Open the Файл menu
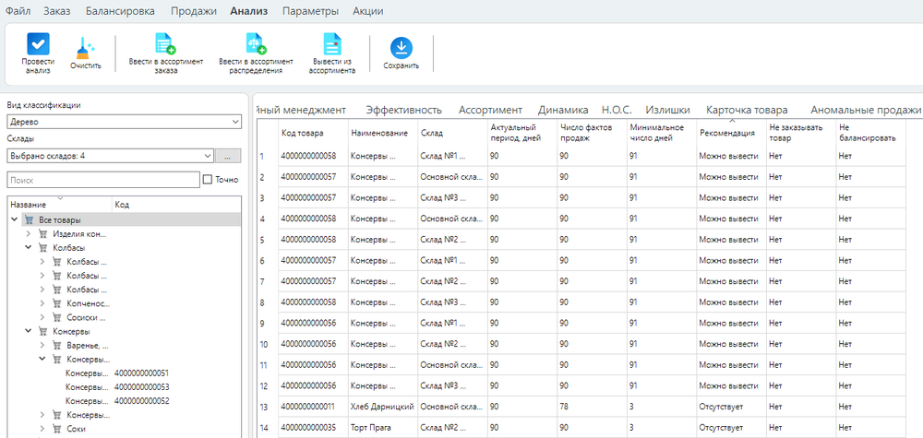923x438 pixels. 18,11
